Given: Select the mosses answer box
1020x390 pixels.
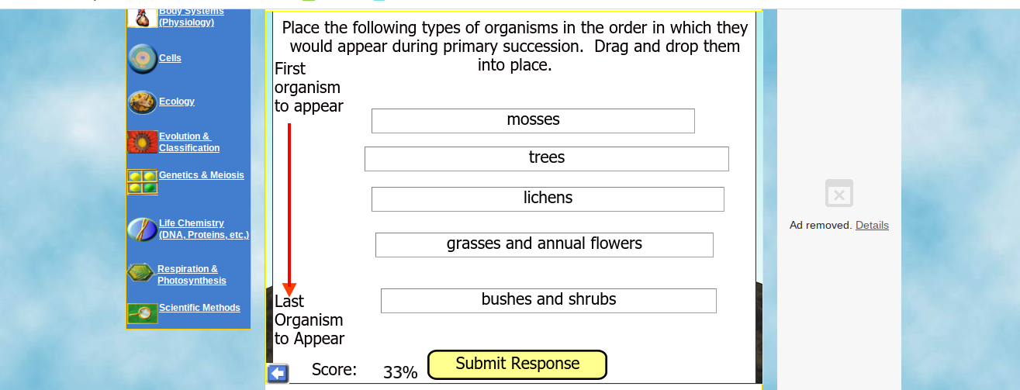Looking at the screenshot, I should point(533,121).
